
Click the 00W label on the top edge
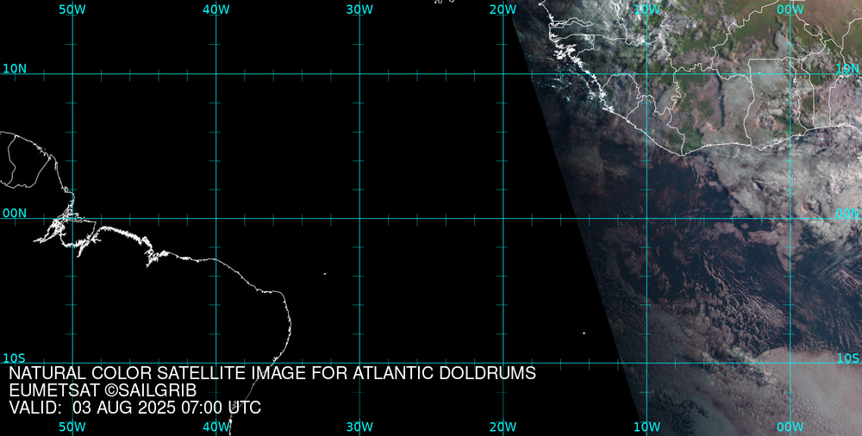click(x=790, y=9)
